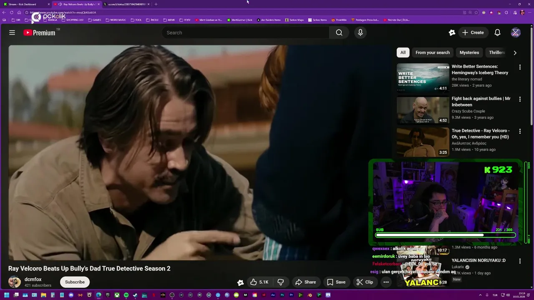The width and height of the screenshot is (534, 300).
Task: Open the INCELE bookmark folder
Action: [152, 20]
